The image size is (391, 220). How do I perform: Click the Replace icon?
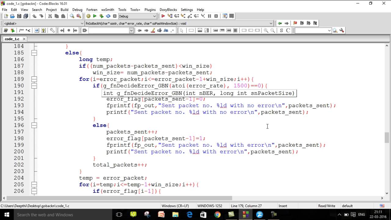click(79, 16)
